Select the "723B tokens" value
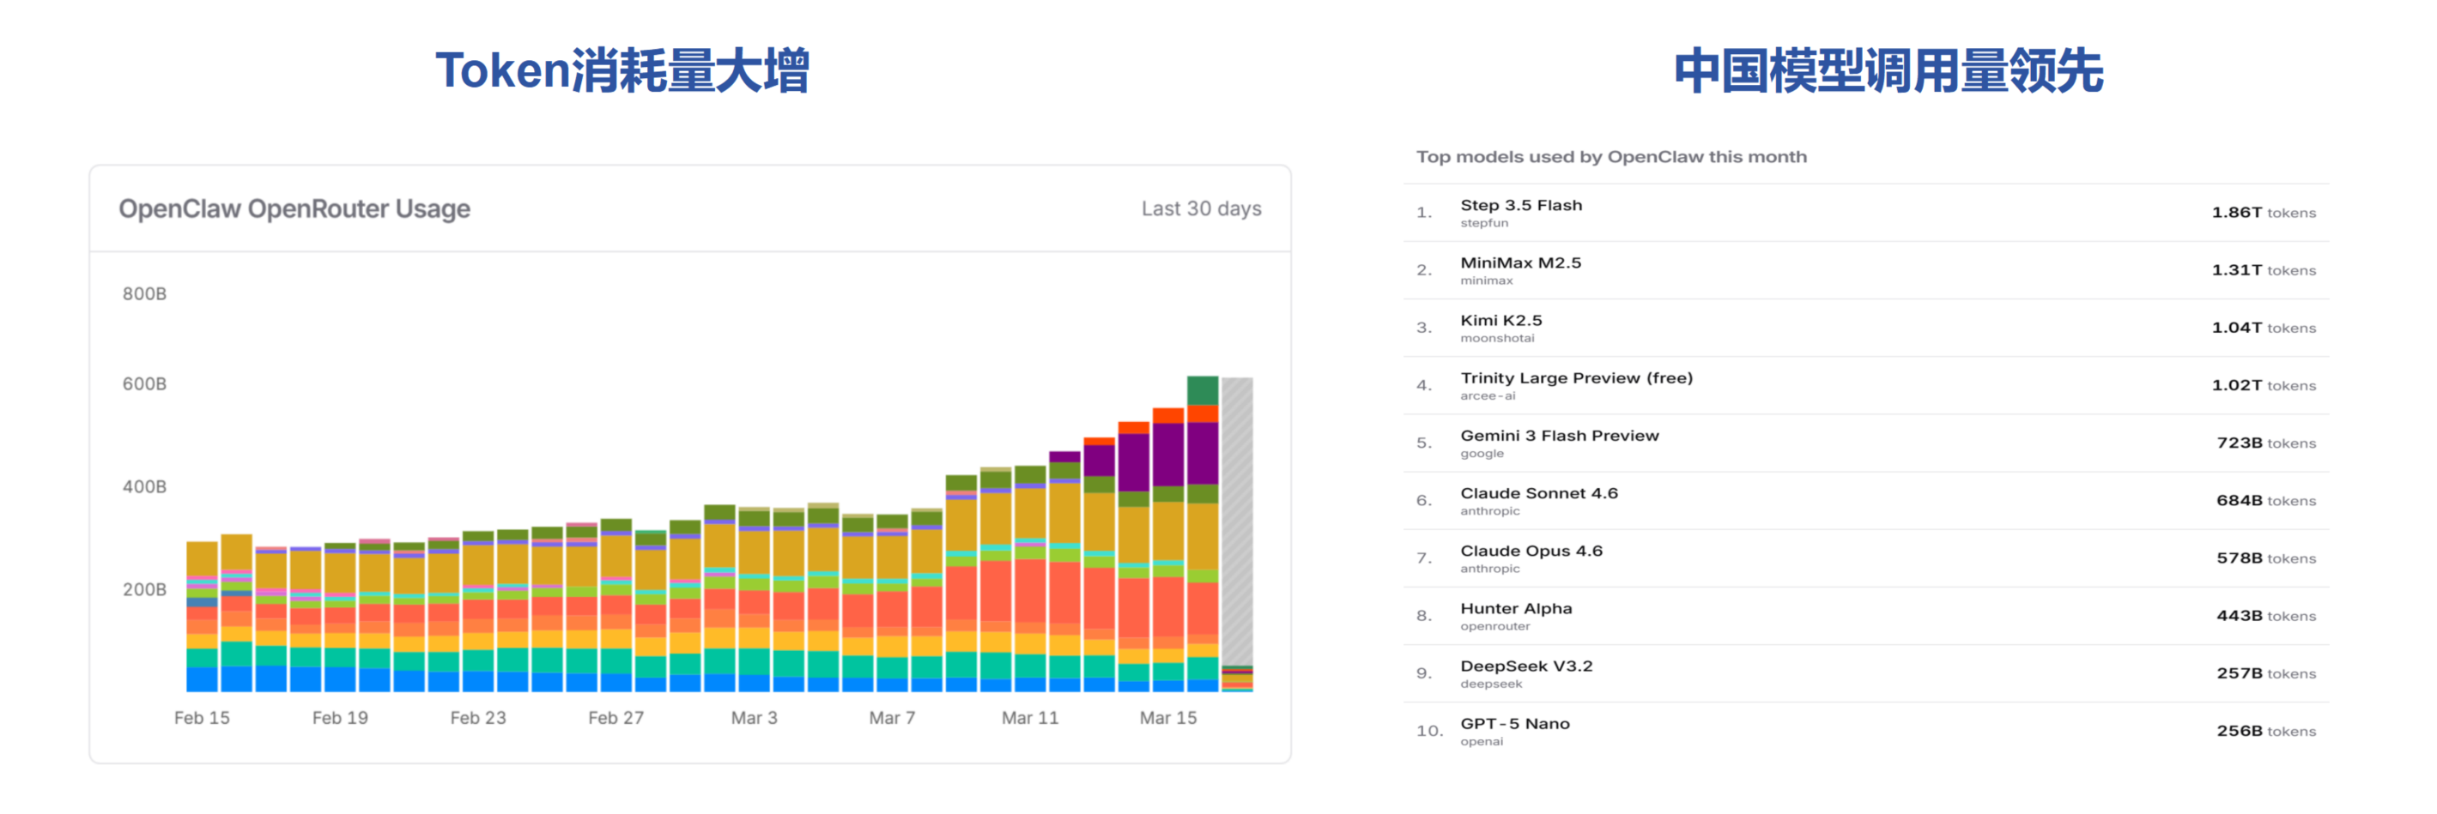The image size is (2437, 814). click(2267, 443)
